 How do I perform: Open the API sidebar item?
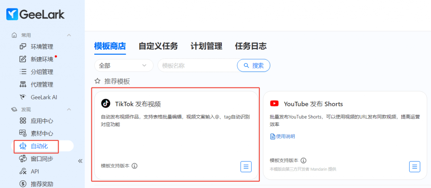click(36, 171)
